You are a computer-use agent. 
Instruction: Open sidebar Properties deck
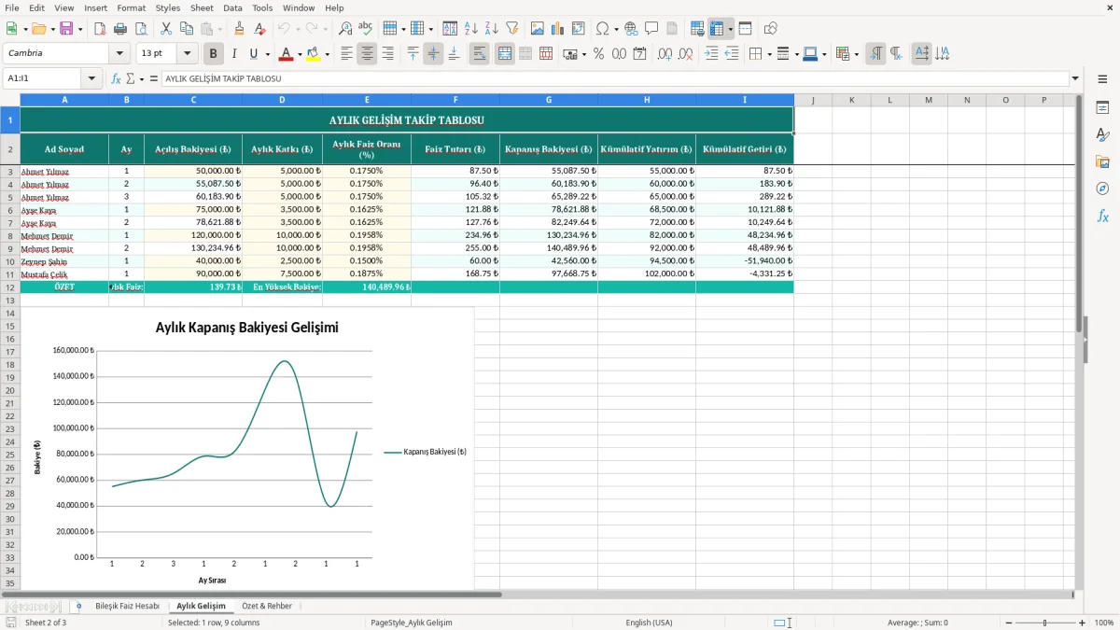pos(1102,108)
